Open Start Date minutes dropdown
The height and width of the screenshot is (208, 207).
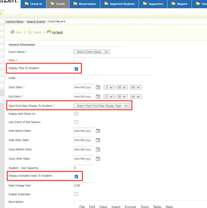pos(122,87)
